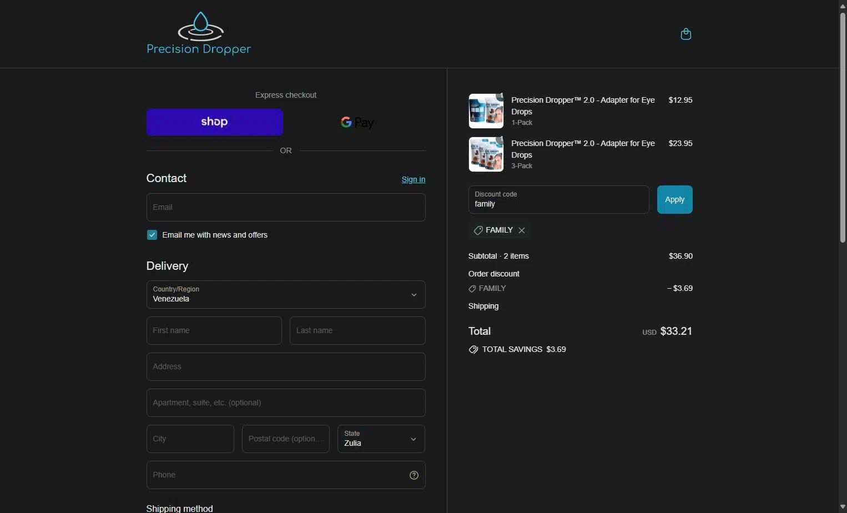This screenshot has width=847, height=513.
Task: Click the $23.95 price of 3-Pack
Action: coord(680,144)
